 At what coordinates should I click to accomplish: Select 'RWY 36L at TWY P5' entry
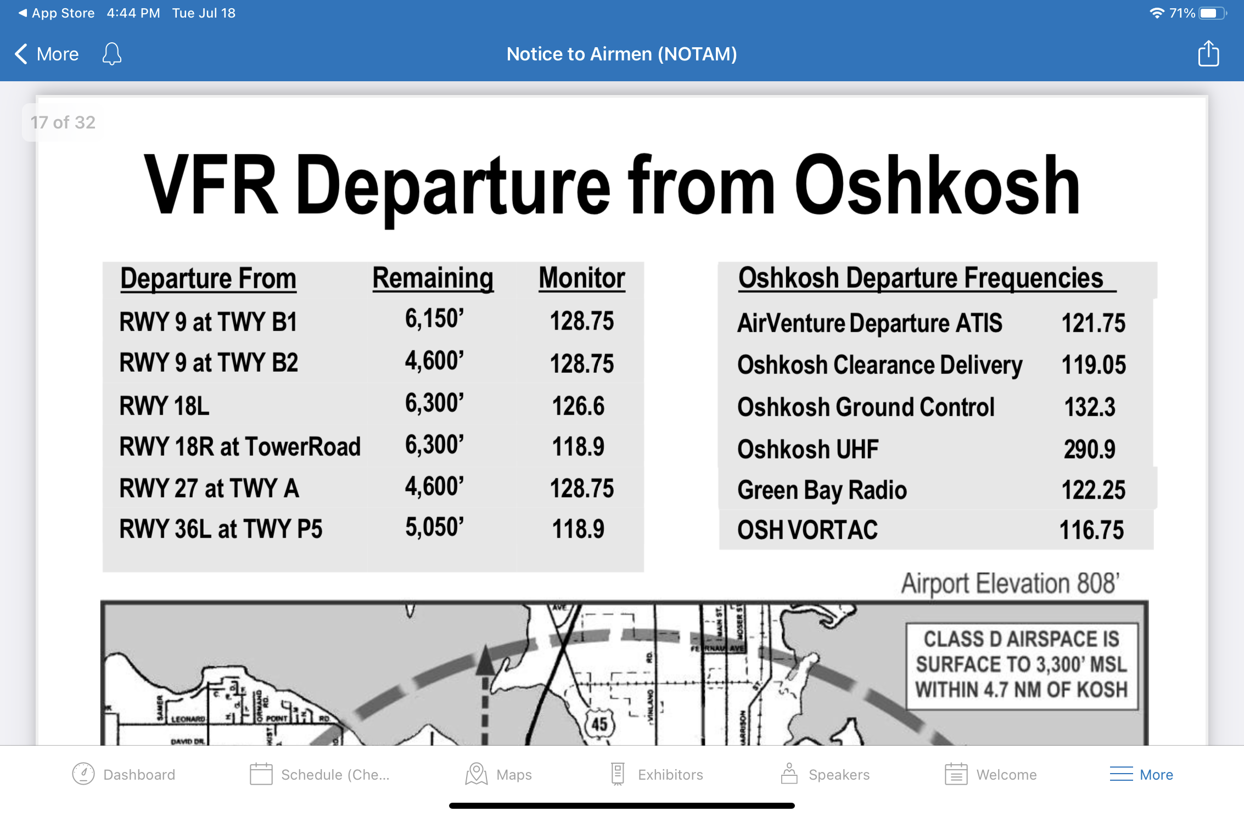coord(221,529)
